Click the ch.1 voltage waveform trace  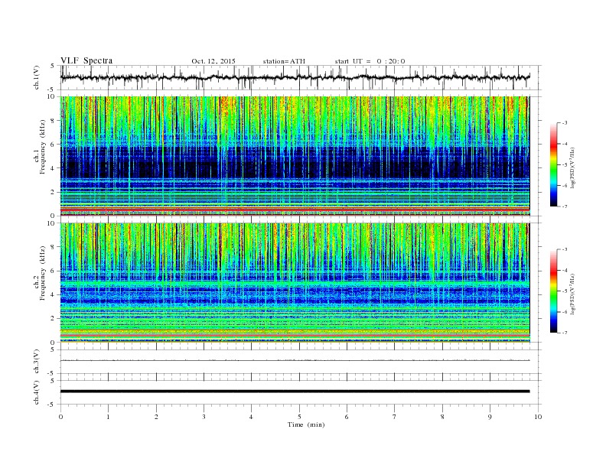pos(295,77)
